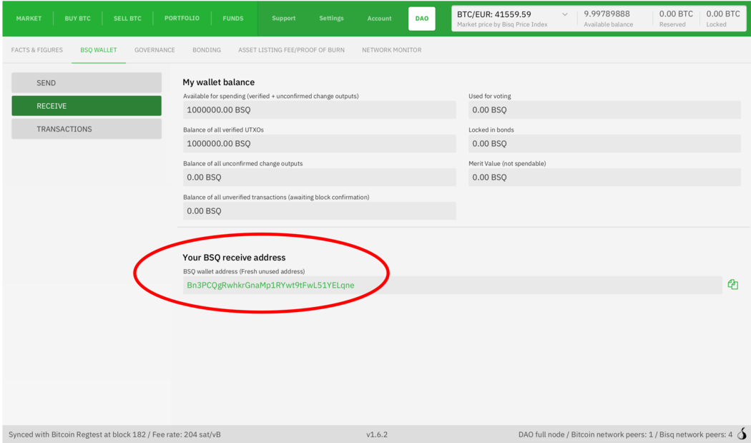Open the Funds section

pos(232,19)
